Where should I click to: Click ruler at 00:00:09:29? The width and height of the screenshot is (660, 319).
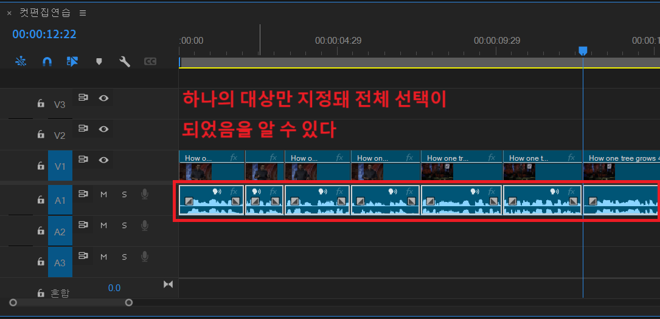coord(497,41)
